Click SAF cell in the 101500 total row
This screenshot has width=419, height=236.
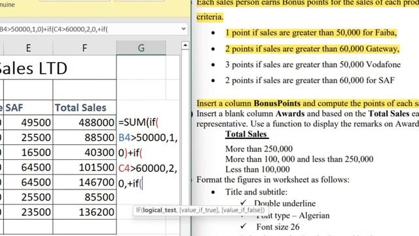click(28, 168)
